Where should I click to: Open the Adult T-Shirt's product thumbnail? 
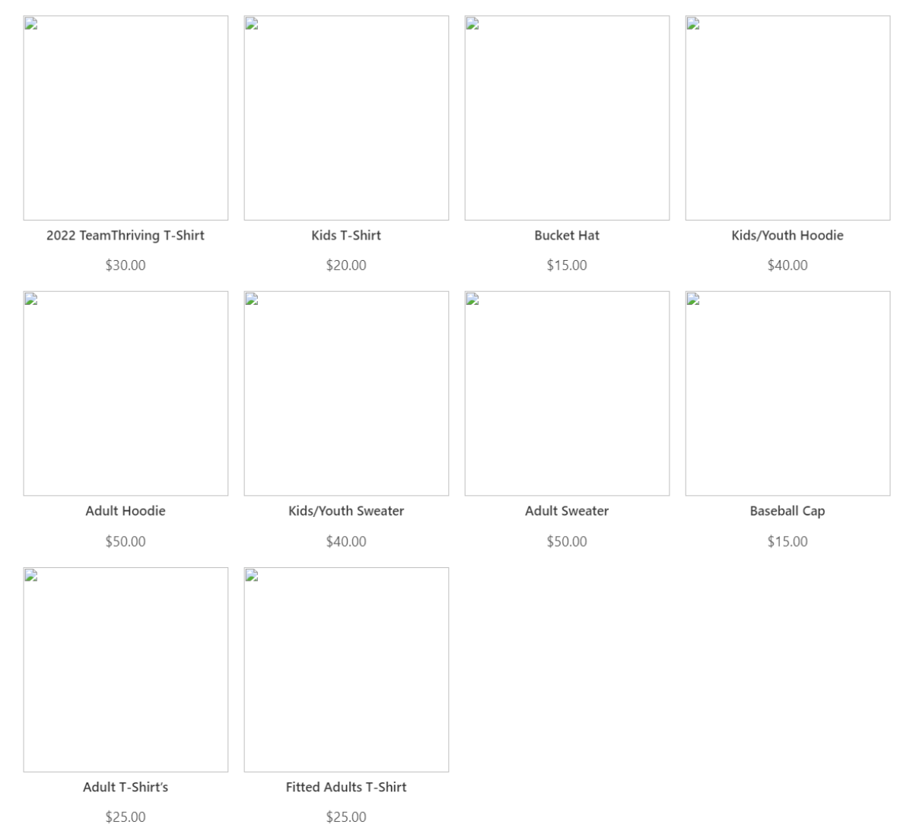126,670
